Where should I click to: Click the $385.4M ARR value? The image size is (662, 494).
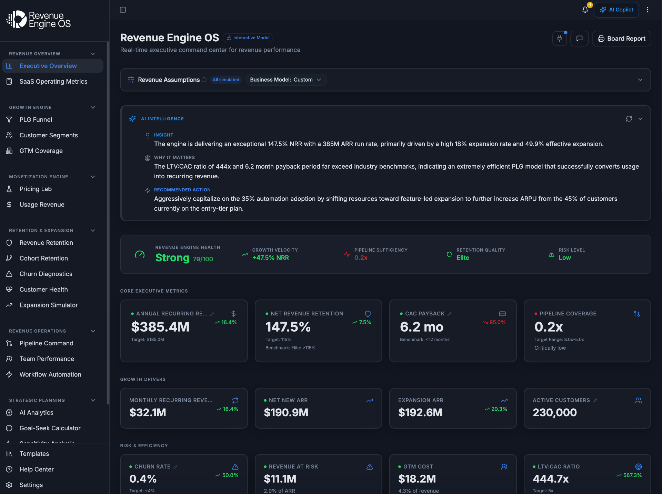click(160, 327)
